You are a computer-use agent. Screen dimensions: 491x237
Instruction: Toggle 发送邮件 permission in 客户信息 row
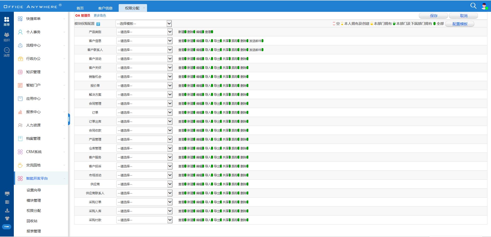tap(262, 41)
